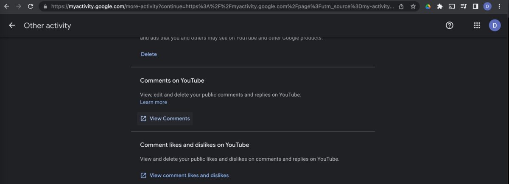Image resolution: width=509 pixels, height=184 pixels.
Task: Click the Delete link
Action: [x=149, y=54]
